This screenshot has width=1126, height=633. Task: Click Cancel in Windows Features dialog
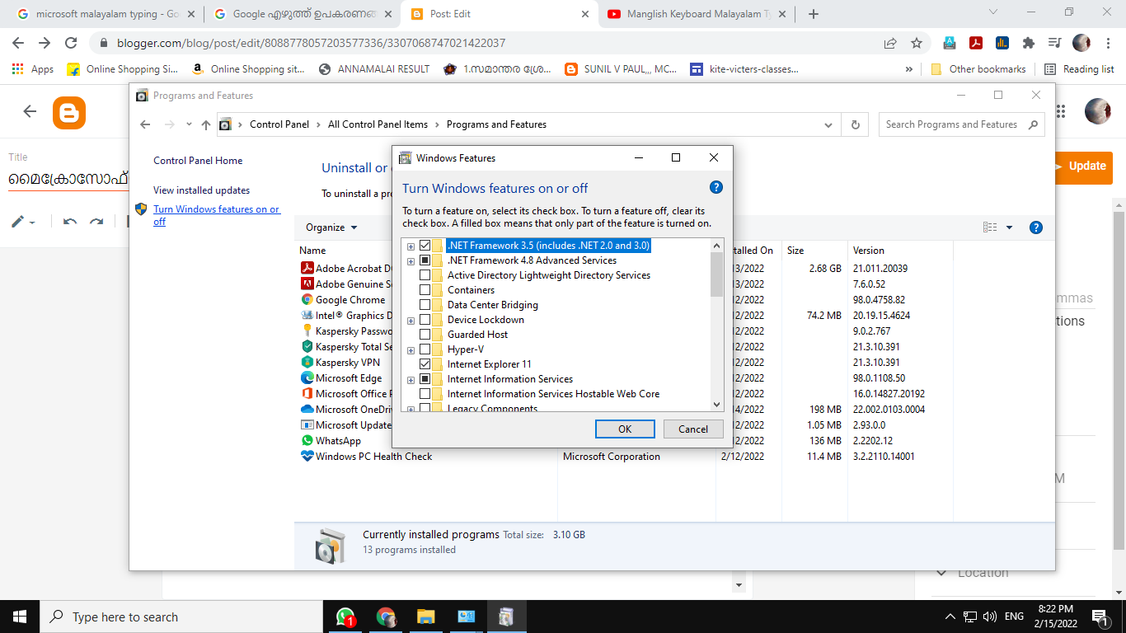[x=693, y=429]
